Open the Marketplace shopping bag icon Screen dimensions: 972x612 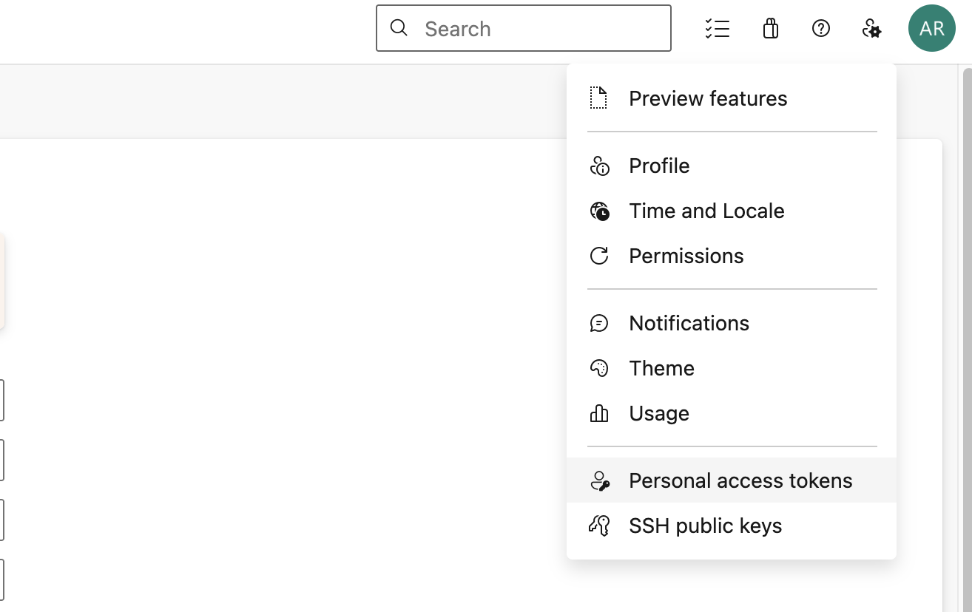click(770, 29)
